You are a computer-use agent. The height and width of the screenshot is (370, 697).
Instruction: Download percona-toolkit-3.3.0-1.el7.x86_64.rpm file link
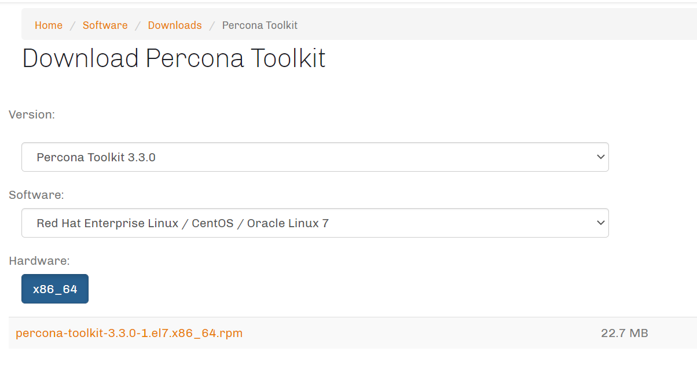[x=129, y=333]
